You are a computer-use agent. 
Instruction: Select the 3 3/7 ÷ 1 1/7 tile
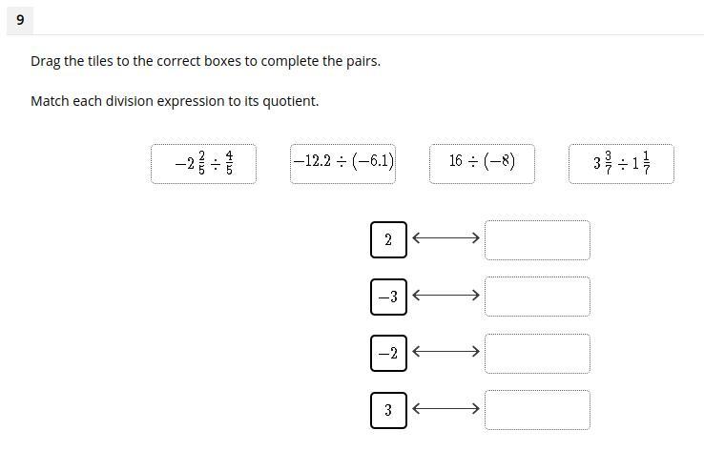coord(621,164)
